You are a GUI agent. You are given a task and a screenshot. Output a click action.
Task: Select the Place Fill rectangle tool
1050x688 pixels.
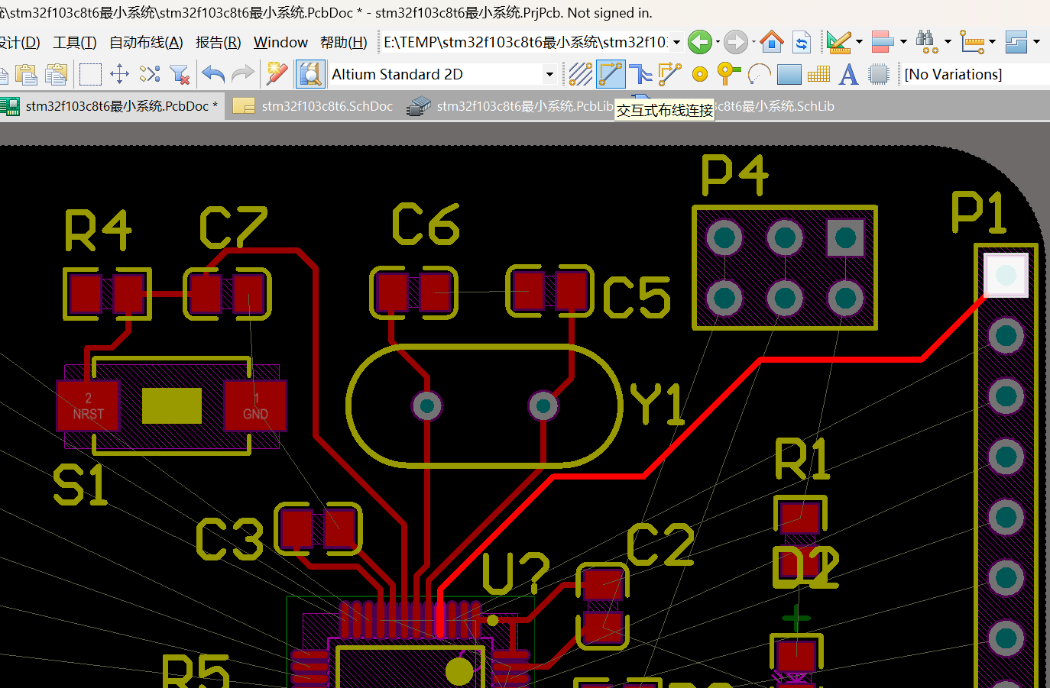coord(789,74)
